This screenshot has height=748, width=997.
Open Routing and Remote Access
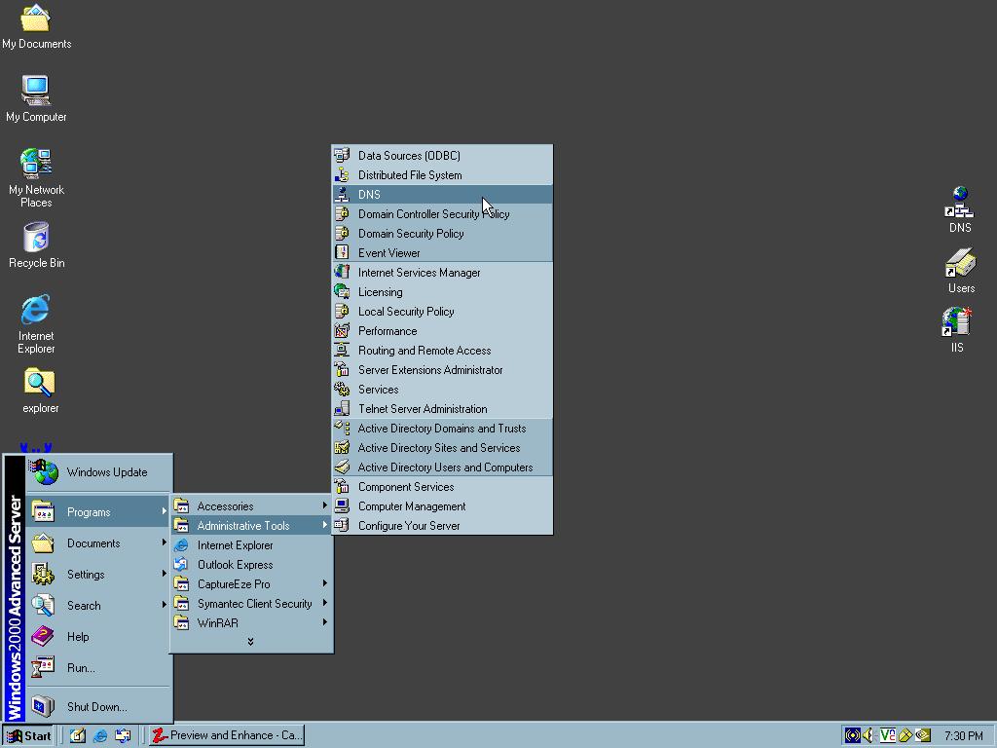point(443,351)
